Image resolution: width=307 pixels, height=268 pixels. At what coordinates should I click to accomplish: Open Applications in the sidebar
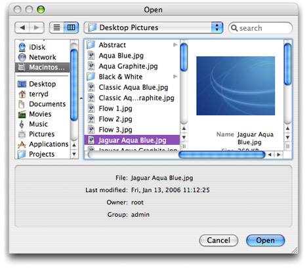click(43, 144)
